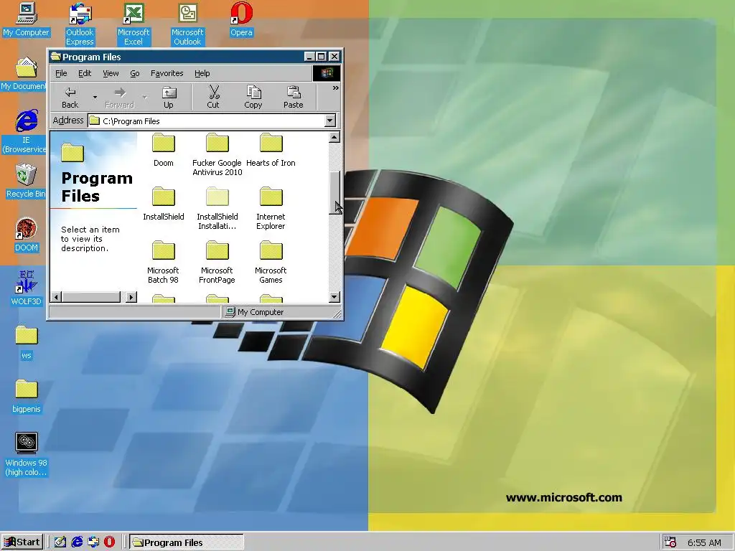This screenshot has height=551, width=735.
Task: Click the horizontal scrollbar right arrow
Action: [132, 296]
